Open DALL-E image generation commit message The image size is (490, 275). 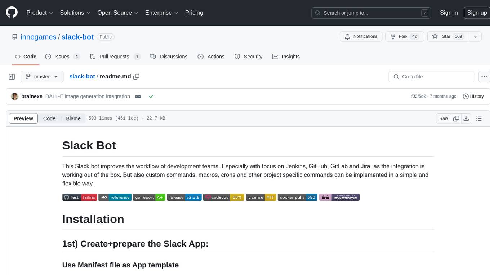pyautogui.click(x=88, y=96)
